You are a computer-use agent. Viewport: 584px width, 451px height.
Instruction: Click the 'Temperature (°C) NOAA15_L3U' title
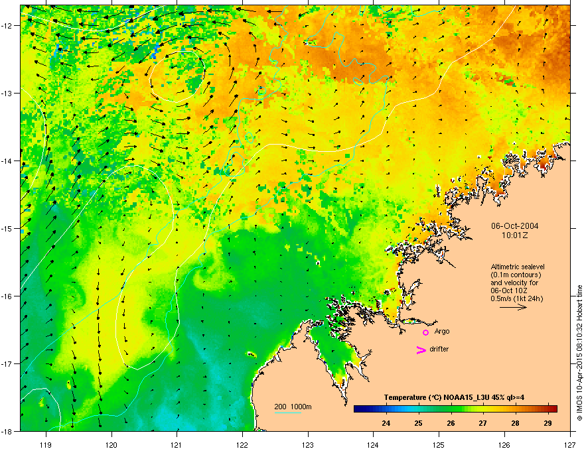(435, 397)
